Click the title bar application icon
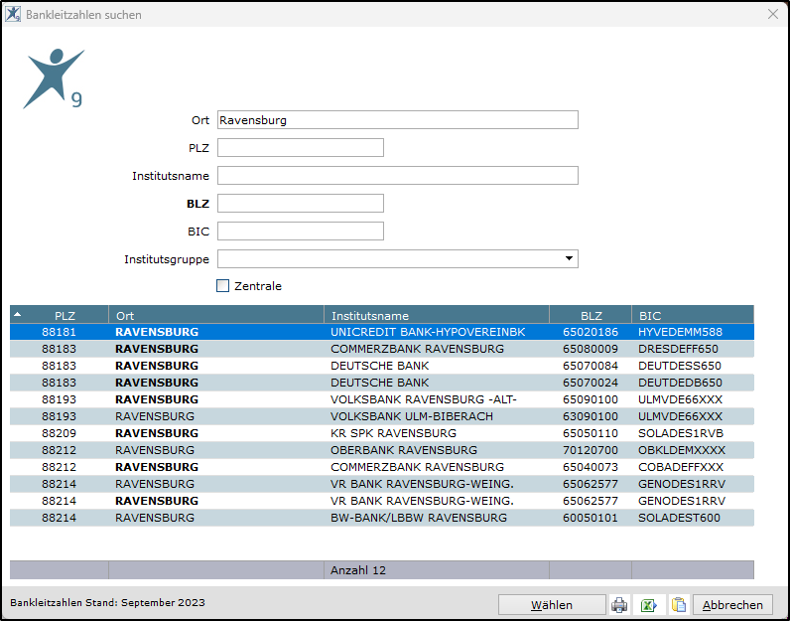 point(13,14)
